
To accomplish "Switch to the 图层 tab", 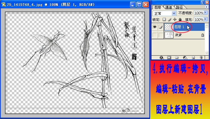I will click(158, 7).
